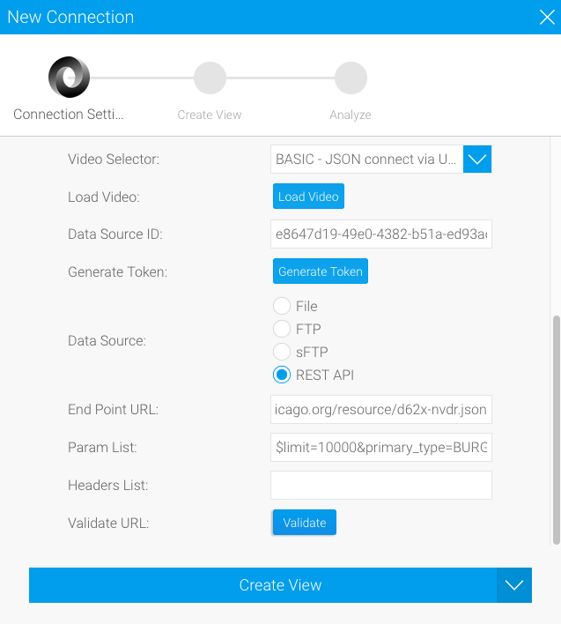Click the Create View step label
The height and width of the screenshot is (624, 561).
click(x=210, y=115)
